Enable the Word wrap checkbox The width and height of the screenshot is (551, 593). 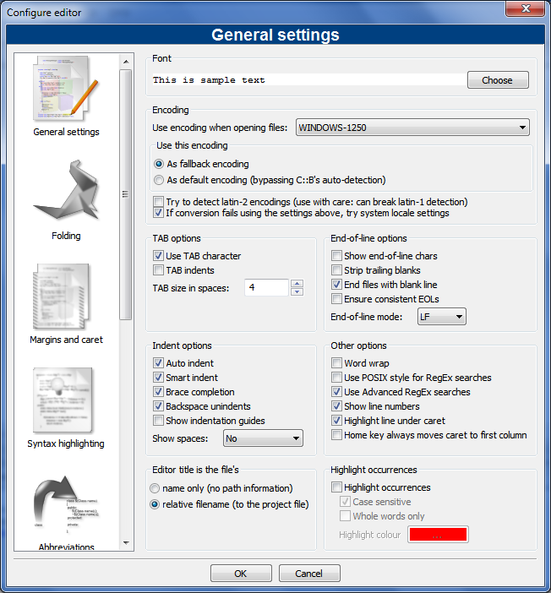(x=337, y=363)
